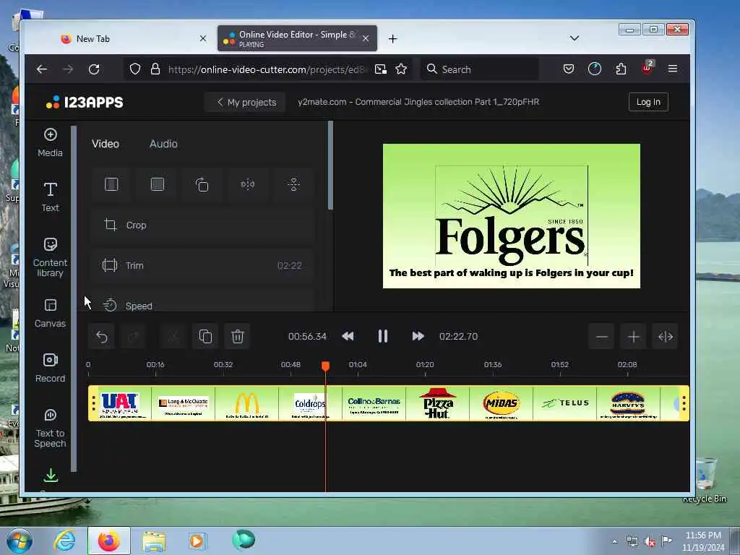Screen dimensions: 740x555
Task: Click the Firefox Search field
Action: [x=479, y=69]
